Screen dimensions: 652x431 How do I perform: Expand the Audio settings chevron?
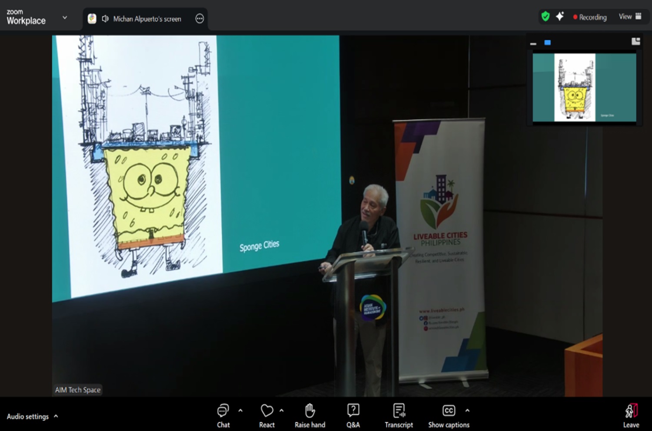point(56,416)
